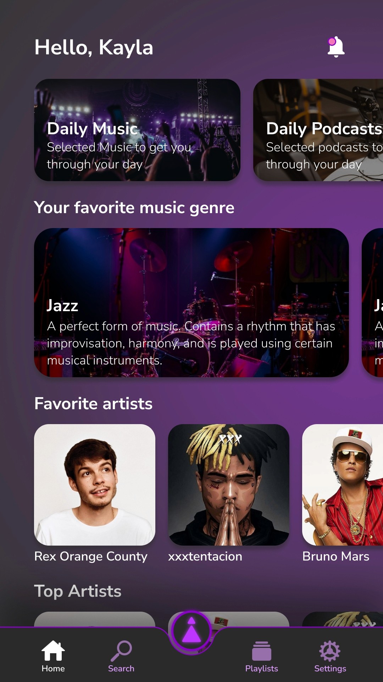Tap the Playlists stack icon
The image size is (383, 682).
click(262, 651)
